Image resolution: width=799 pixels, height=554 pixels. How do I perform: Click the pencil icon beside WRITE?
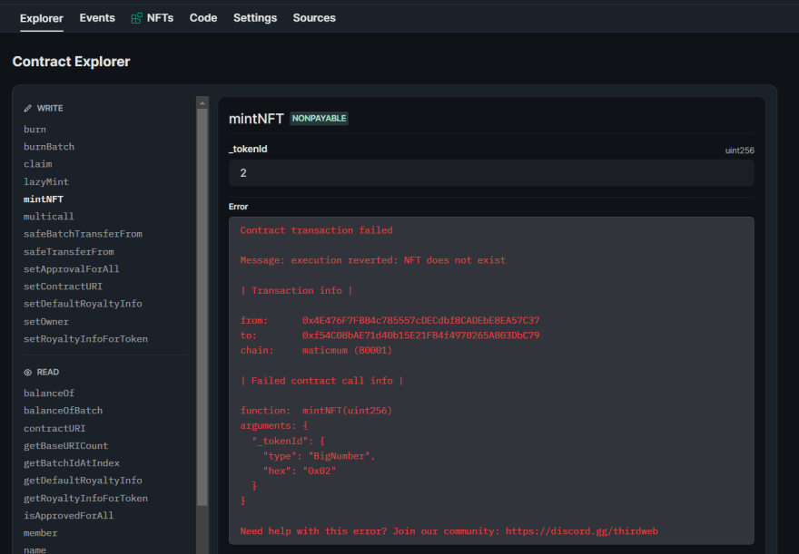(27, 108)
